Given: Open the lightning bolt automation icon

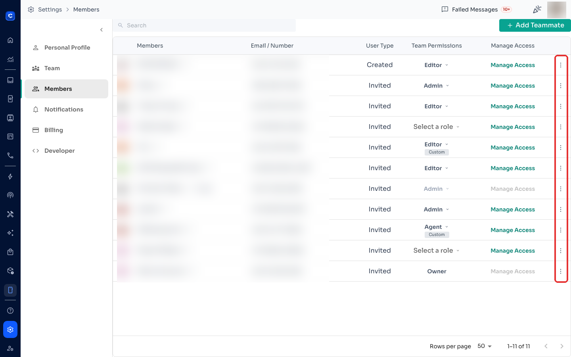Looking at the screenshot, I should click(10, 177).
